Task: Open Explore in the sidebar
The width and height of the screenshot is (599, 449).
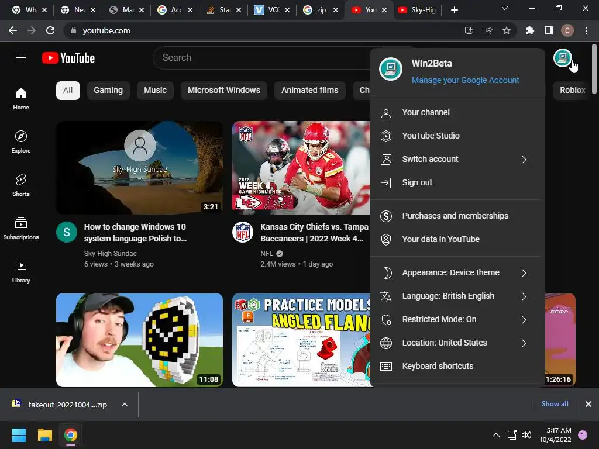Action: [x=21, y=141]
